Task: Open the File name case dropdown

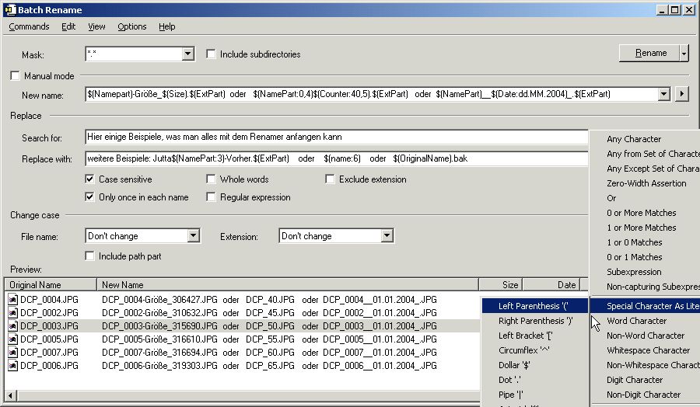Action: point(194,236)
